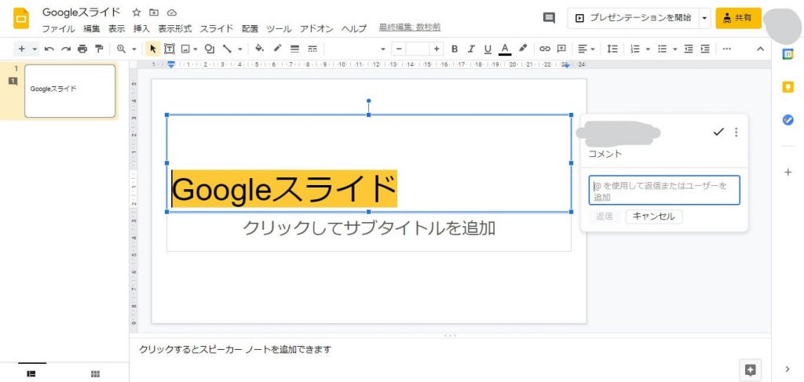Open the shape tool
The image size is (804, 382).
click(209, 49)
